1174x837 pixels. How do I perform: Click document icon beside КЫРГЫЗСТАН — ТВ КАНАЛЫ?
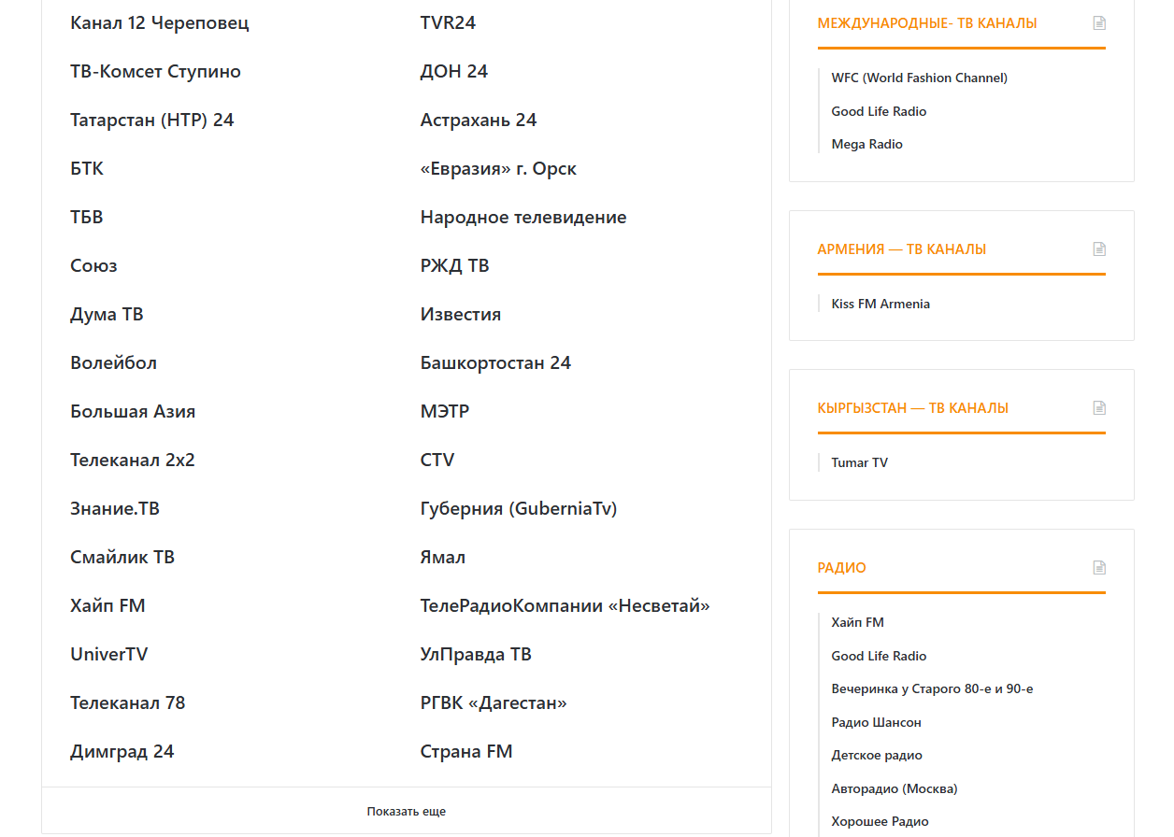click(x=1099, y=408)
